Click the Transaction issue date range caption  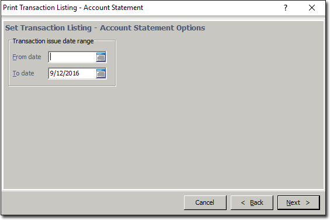pos(53,41)
